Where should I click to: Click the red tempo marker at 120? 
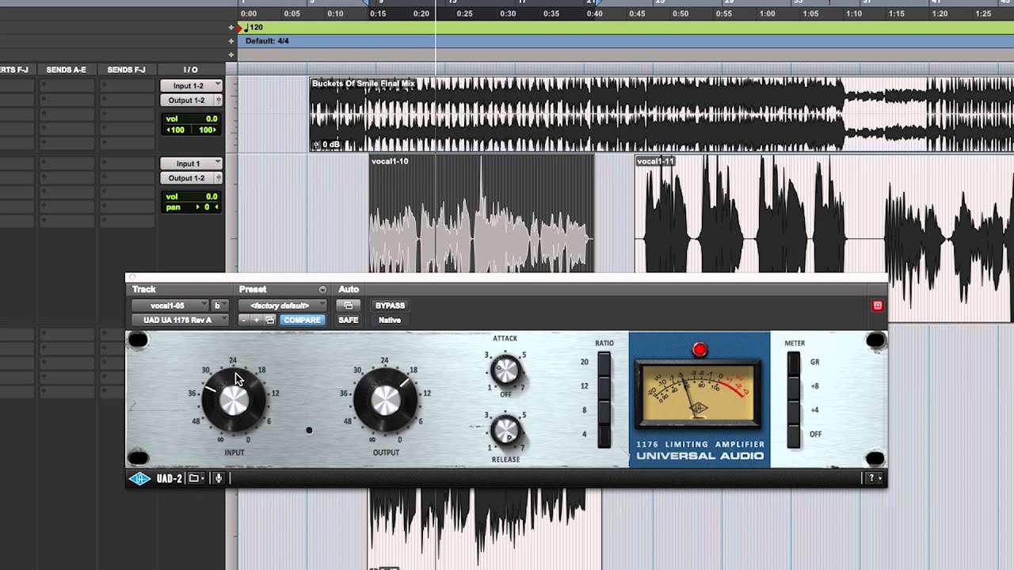(239, 28)
